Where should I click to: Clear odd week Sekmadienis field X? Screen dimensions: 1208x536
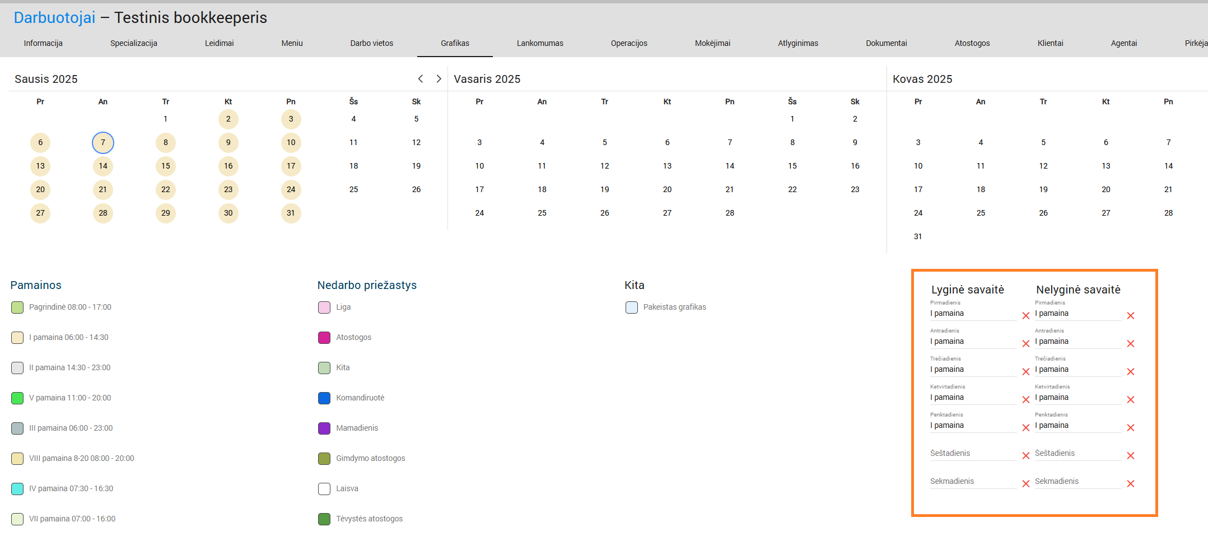pyautogui.click(x=1130, y=484)
